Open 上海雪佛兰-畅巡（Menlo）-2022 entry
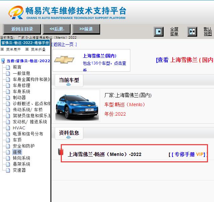The height and width of the screenshot is (202, 214). coord(104,154)
